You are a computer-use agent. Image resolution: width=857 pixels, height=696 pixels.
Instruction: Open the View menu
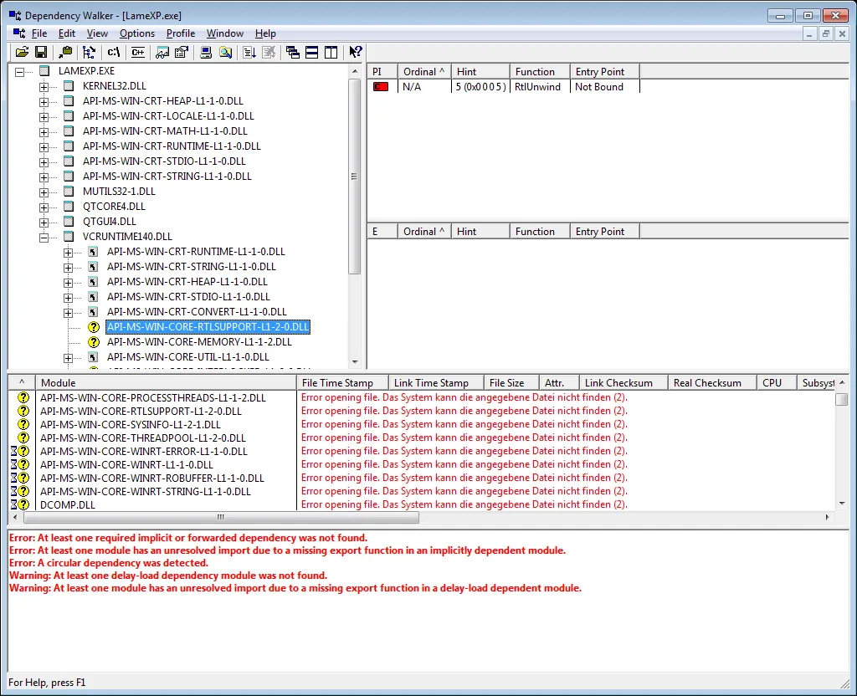pyautogui.click(x=97, y=33)
